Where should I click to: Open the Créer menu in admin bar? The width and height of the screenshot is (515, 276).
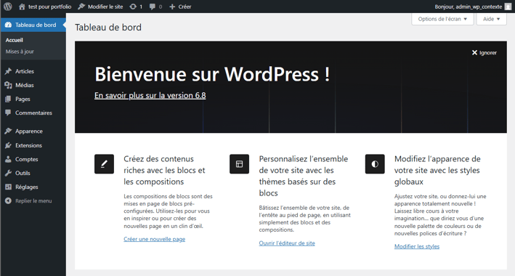point(180,7)
